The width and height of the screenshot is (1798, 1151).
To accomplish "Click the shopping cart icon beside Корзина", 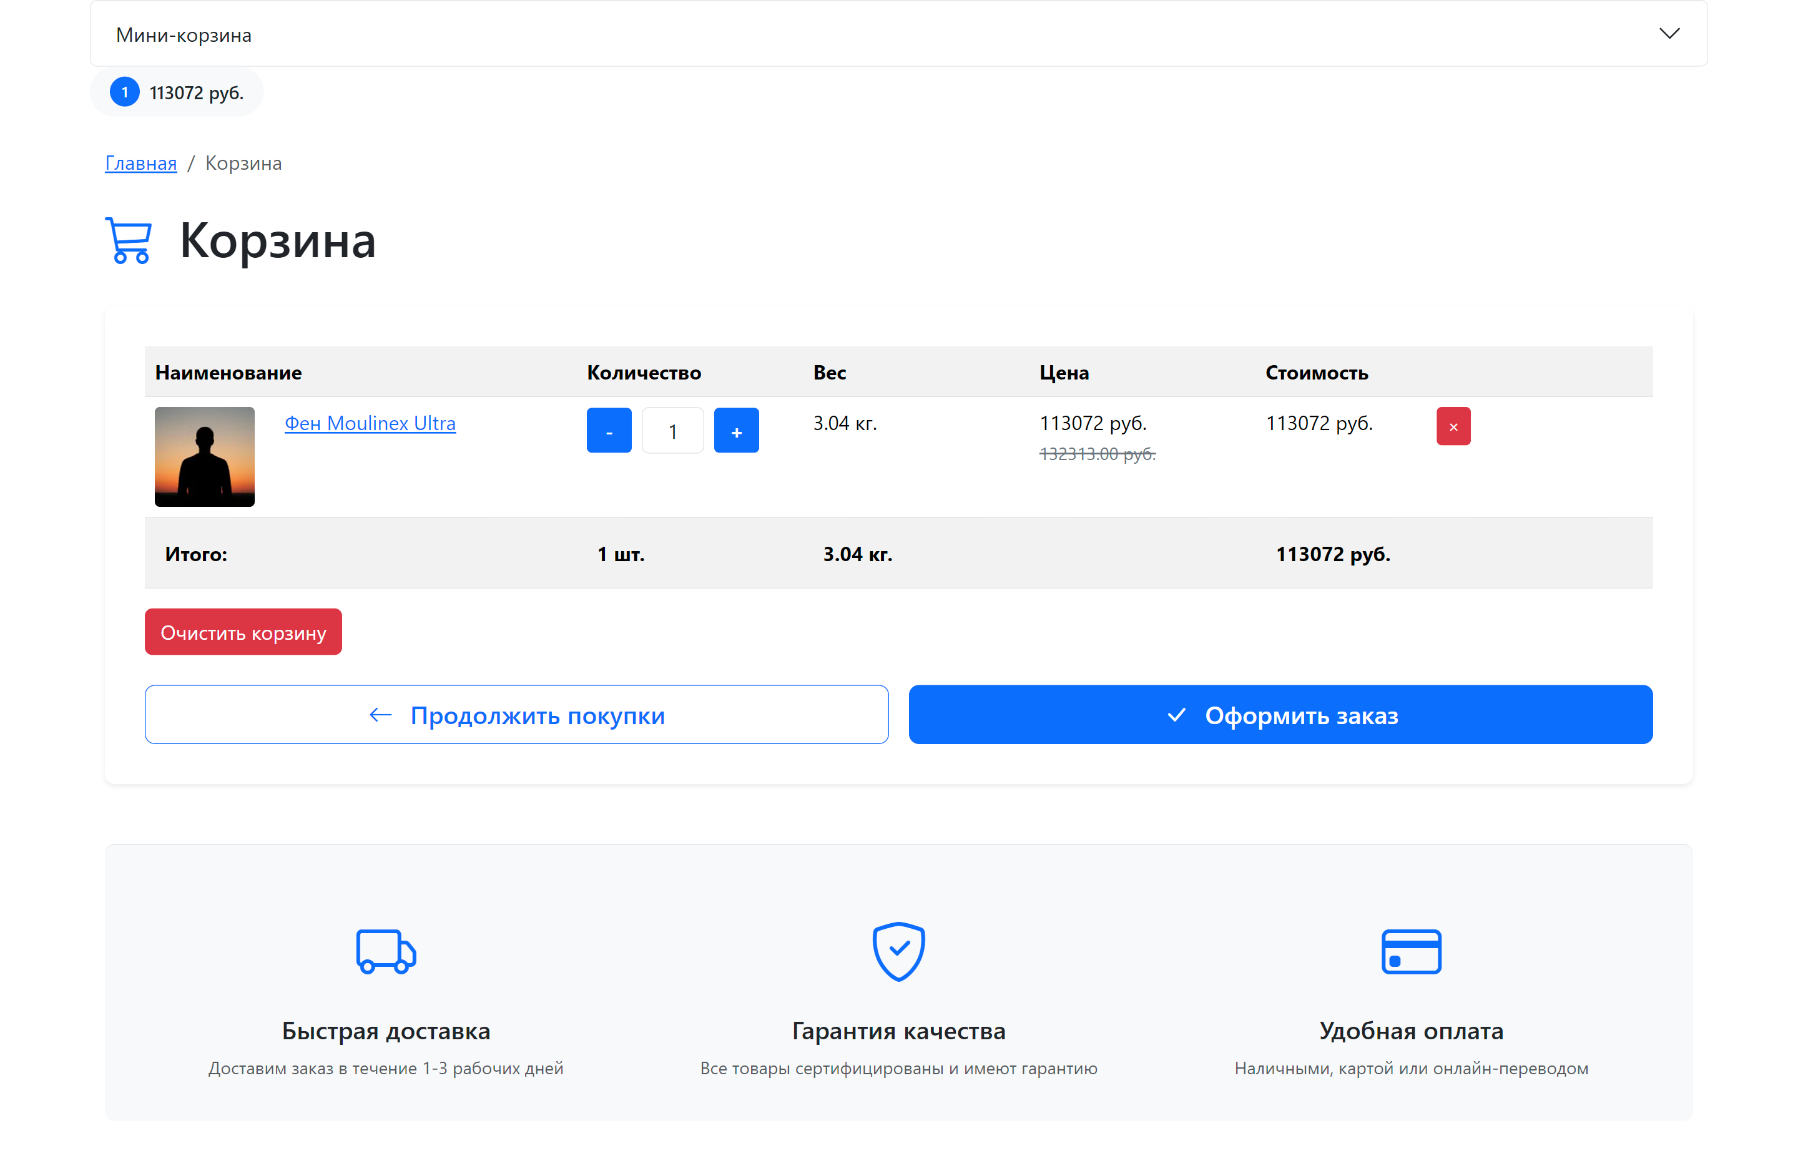I will 129,241.
